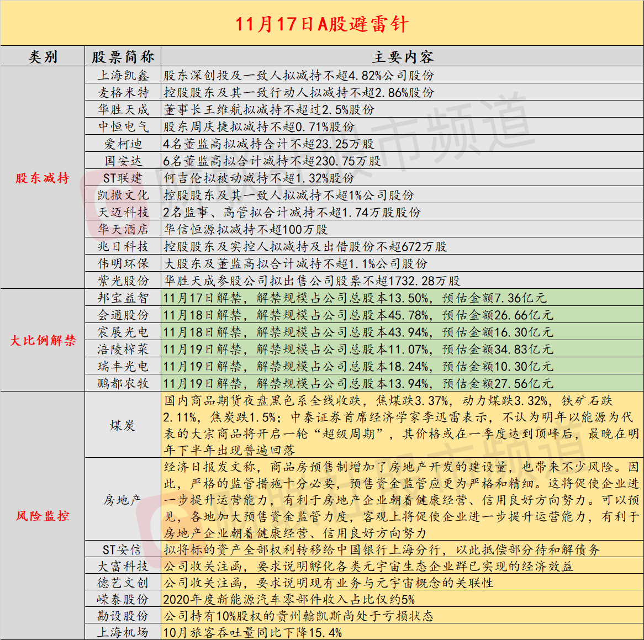
Task: Click text 股东周庆捷拟减持不超0.71%股份
Action: click(258, 126)
